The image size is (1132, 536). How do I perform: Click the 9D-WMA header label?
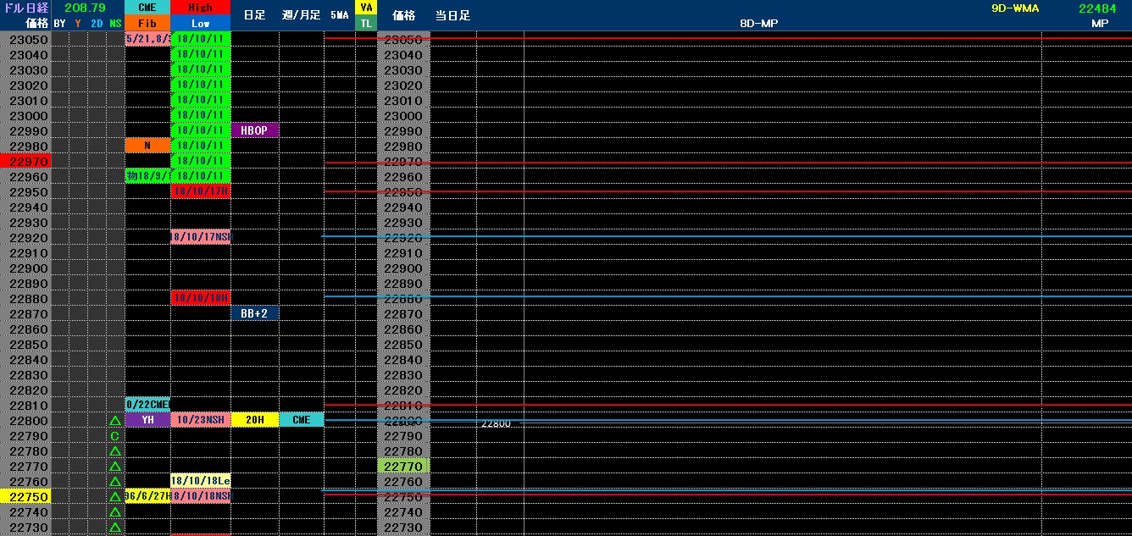1014,8
